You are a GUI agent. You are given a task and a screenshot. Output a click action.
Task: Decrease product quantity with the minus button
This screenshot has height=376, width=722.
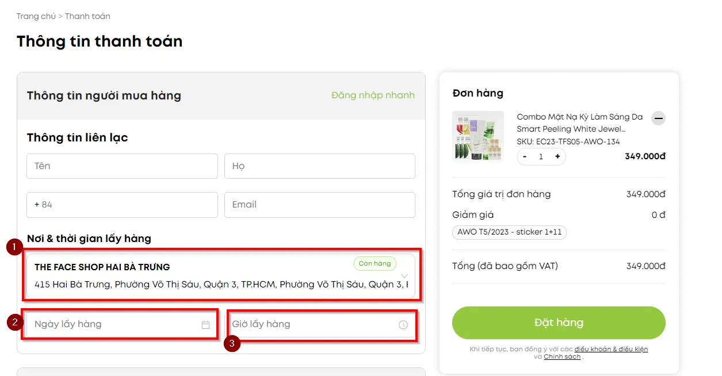tap(525, 156)
